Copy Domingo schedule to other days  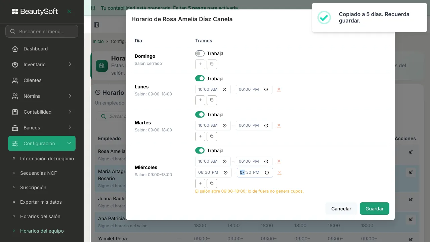[x=212, y=64]
